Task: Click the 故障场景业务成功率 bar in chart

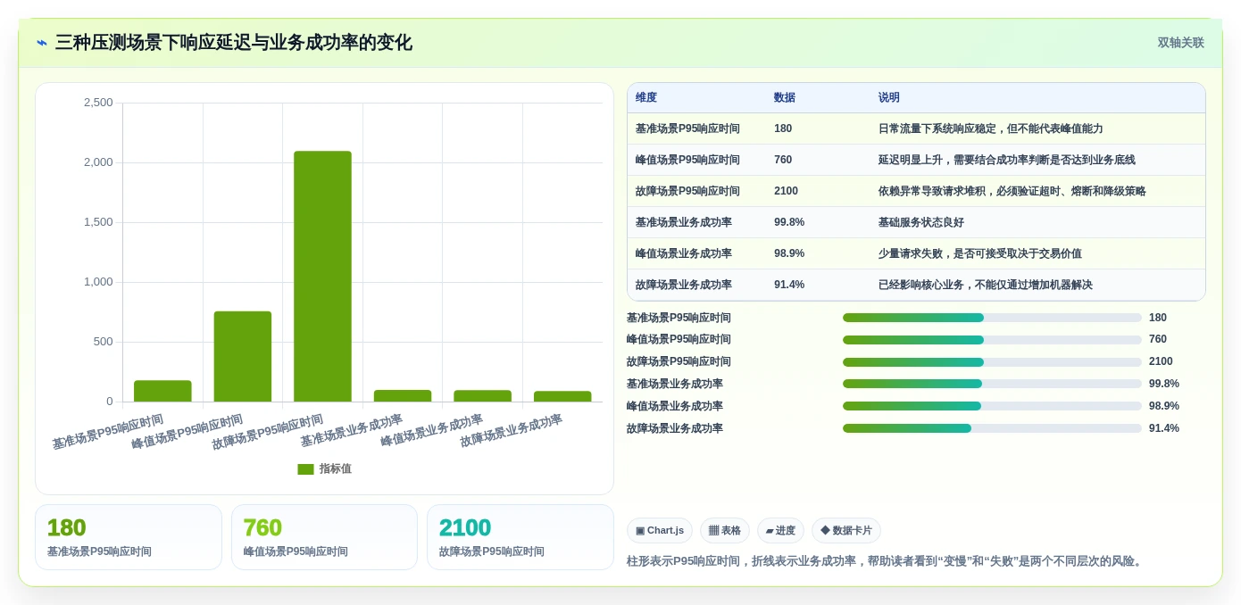Action: 562,396
